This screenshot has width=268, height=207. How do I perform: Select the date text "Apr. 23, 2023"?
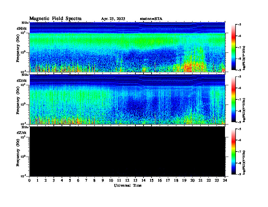click(113, 19)
